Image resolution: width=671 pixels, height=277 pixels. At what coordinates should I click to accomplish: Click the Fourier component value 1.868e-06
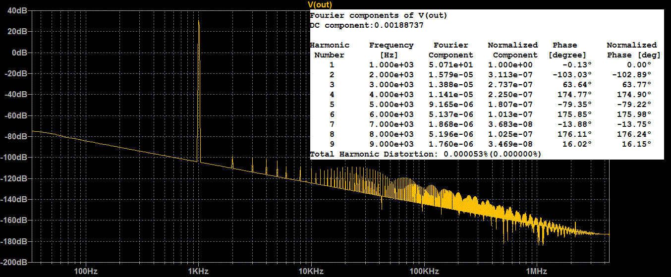tap(450, 124)
